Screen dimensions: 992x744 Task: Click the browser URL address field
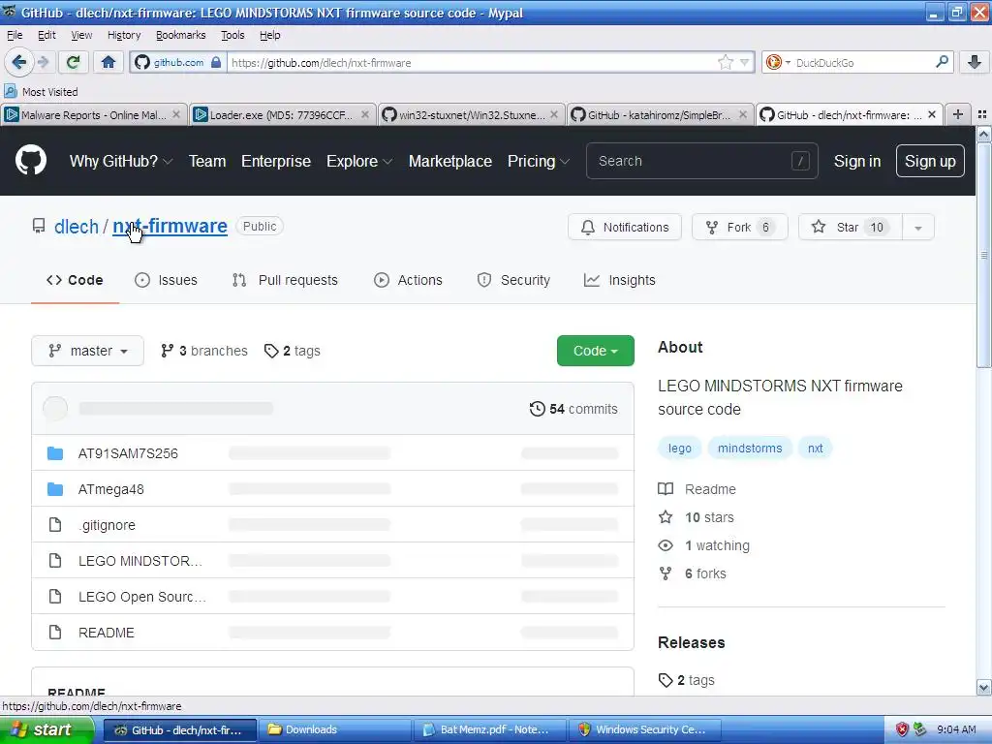tap(472, 62)
